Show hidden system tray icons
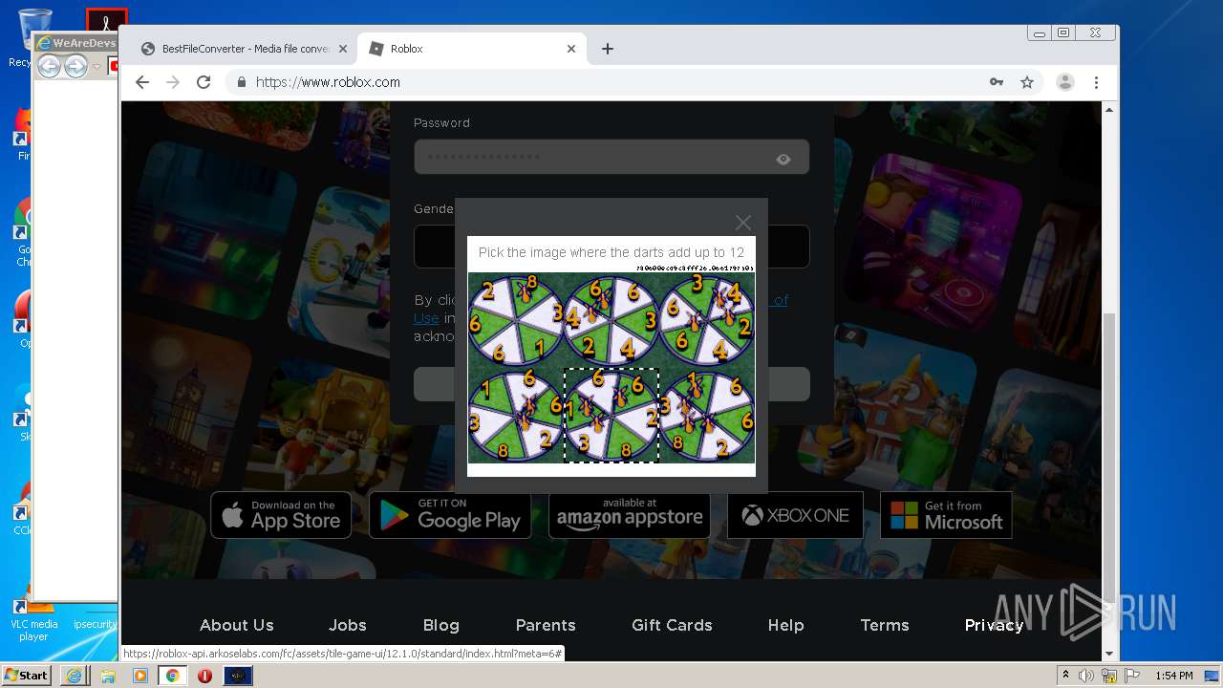The image size is (1223, 688). tap(1065, 676)
